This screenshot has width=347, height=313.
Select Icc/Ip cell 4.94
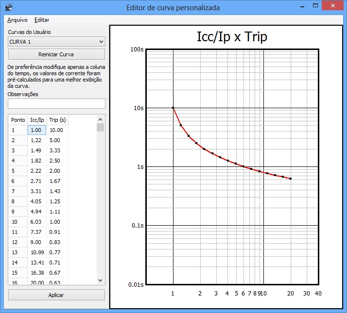pyautogui.click(x=37, y=211)
